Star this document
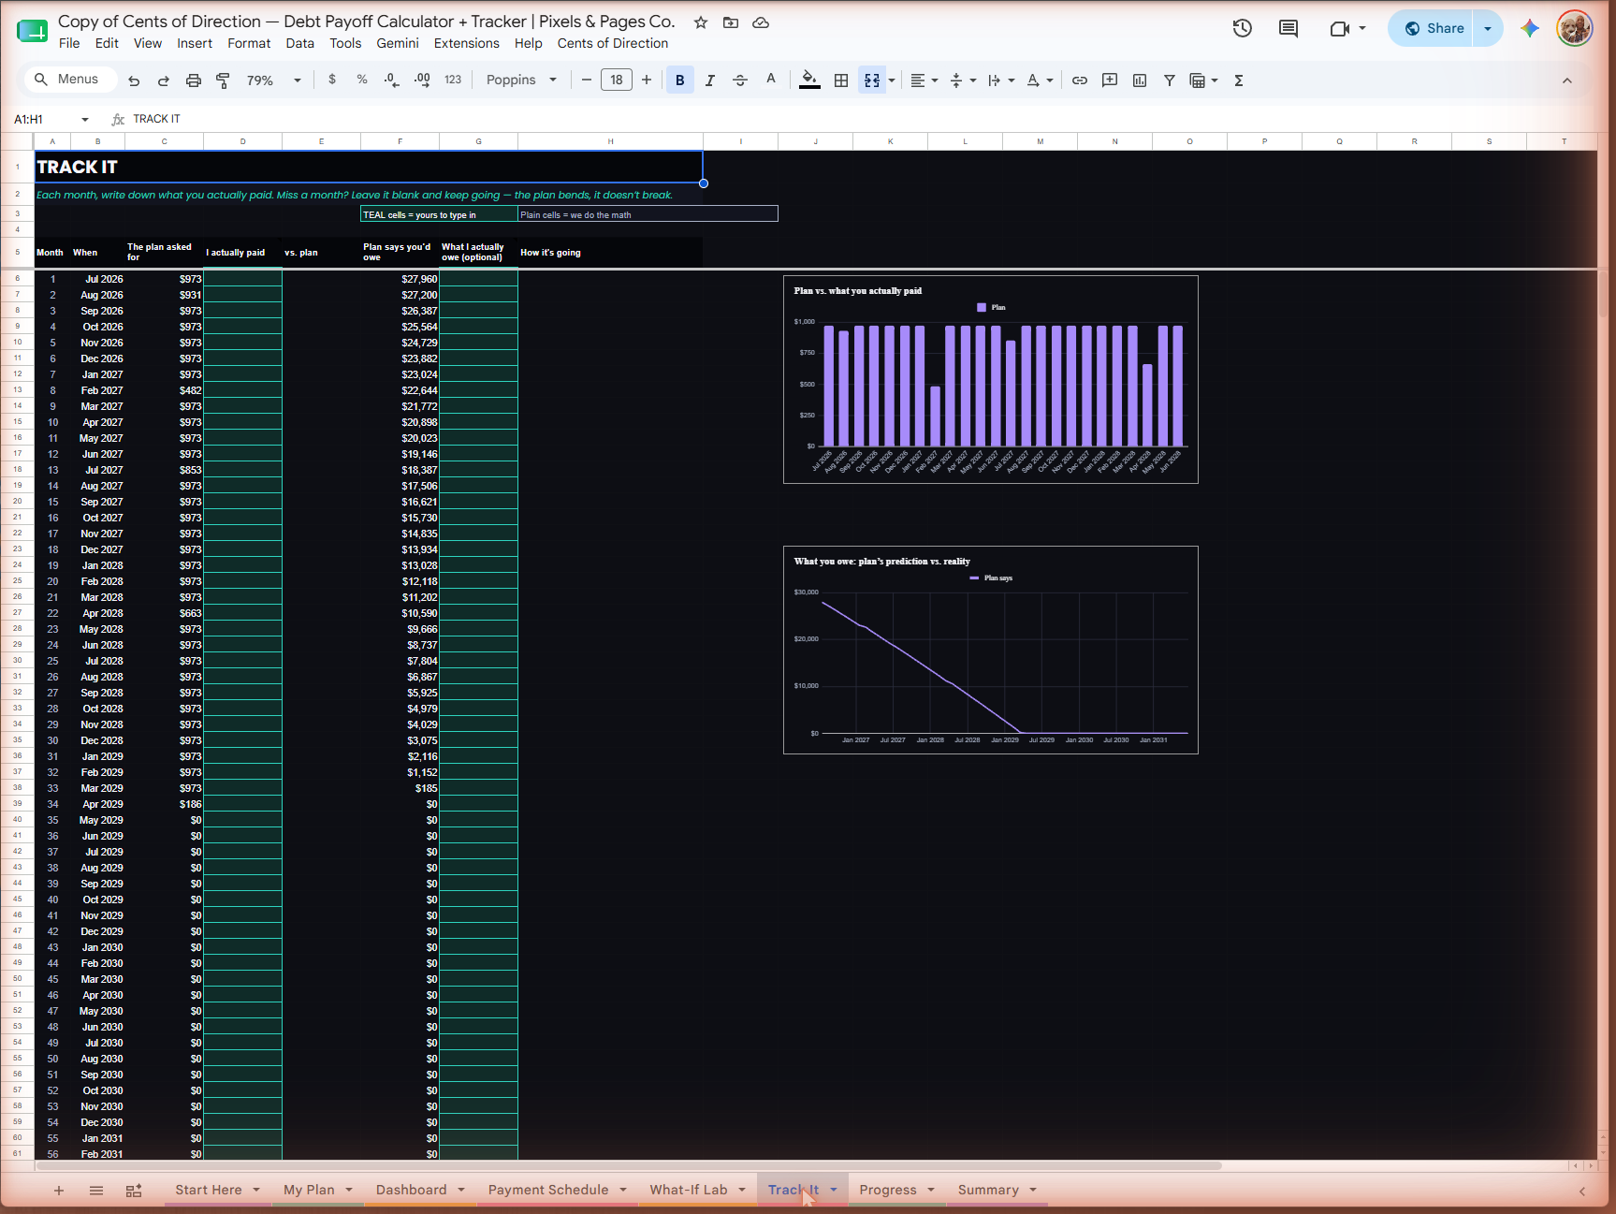Screen dimensions: 1616x1214 (701, 22)
